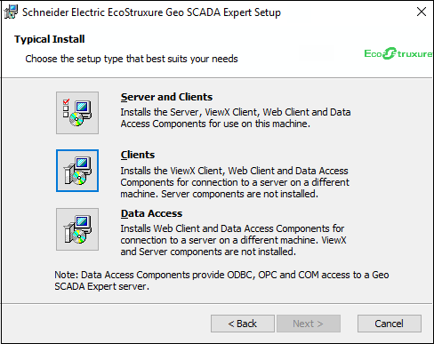Click the greyed-out Next > button

309,324
